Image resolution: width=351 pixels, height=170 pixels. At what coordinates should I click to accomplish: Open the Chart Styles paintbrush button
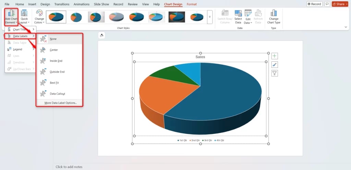coord(275,64)
